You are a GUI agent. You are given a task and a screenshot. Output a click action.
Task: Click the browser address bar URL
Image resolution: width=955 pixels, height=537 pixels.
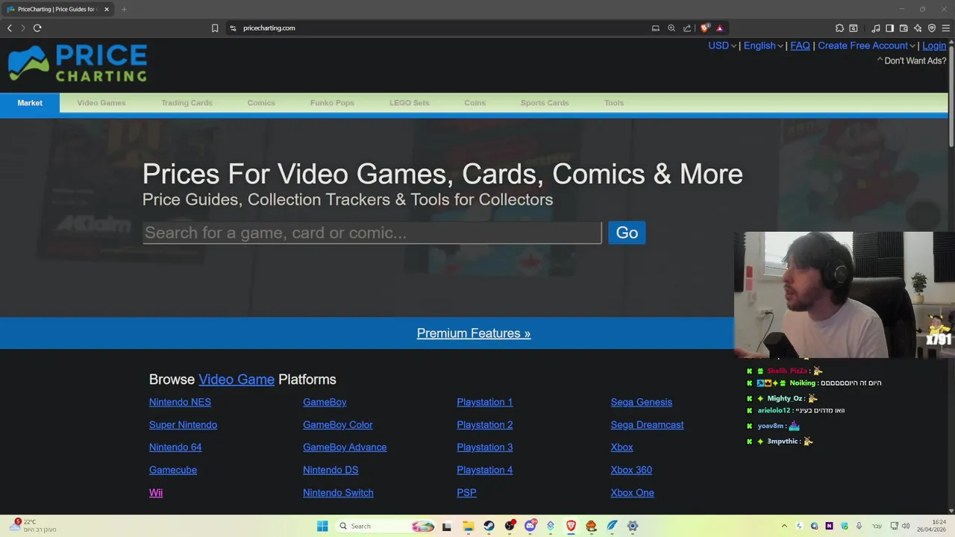click(x=269, y=28)
